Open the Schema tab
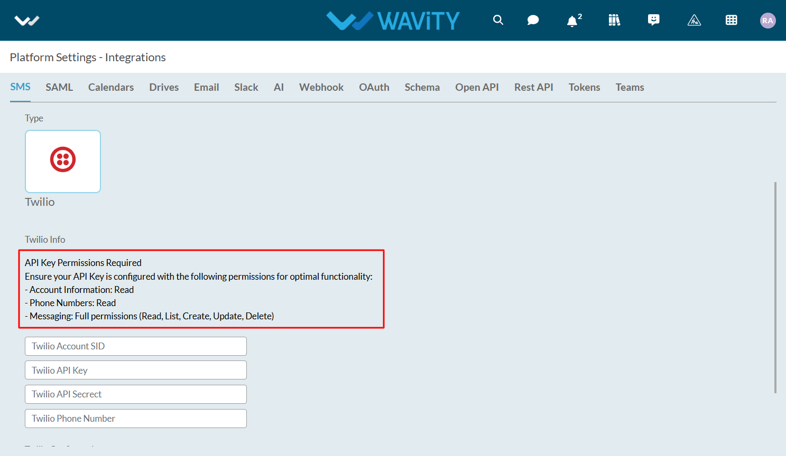 (422, 87)
